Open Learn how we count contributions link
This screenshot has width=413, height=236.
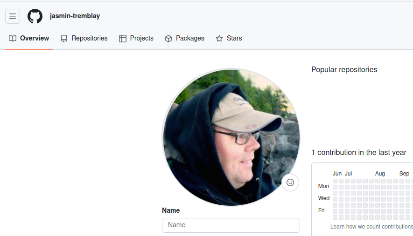[x=371, y=227]
